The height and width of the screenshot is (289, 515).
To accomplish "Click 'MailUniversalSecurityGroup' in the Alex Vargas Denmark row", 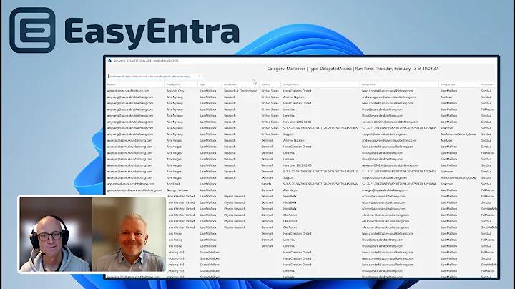I will coord(458,177).
